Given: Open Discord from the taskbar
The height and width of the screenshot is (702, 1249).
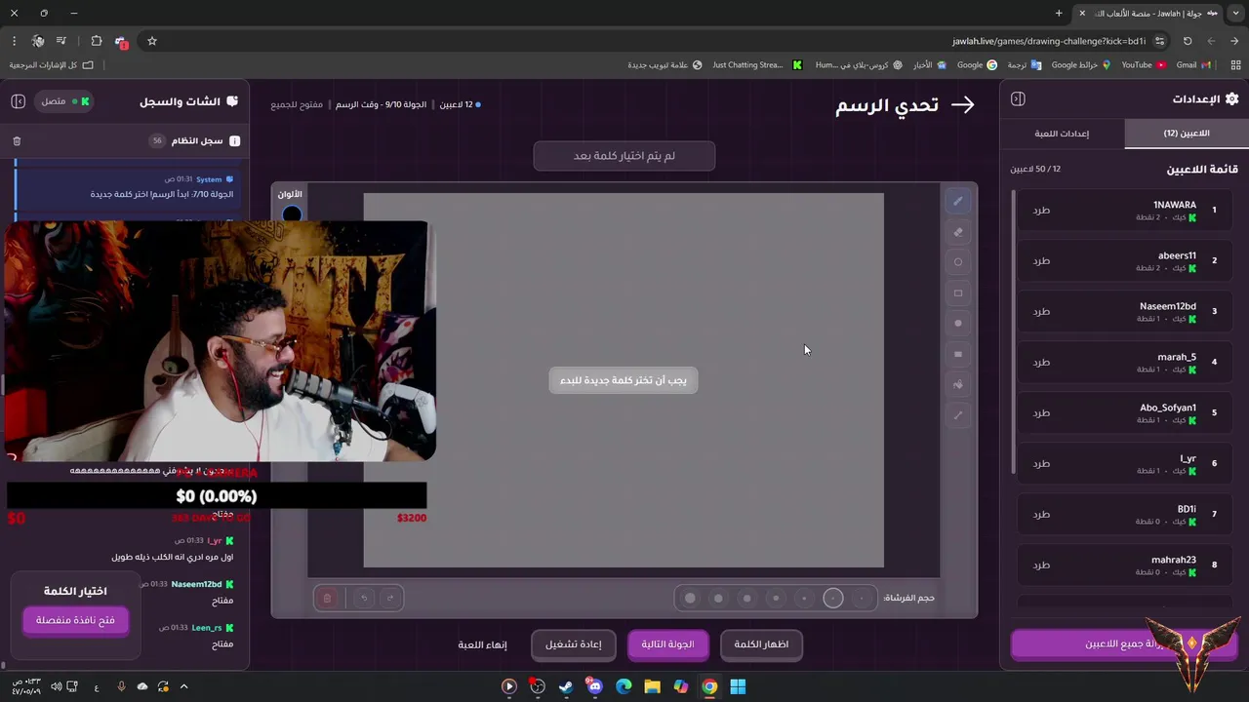Looking at the screenshot, I should pyautogui.click(x=594, y=686).
